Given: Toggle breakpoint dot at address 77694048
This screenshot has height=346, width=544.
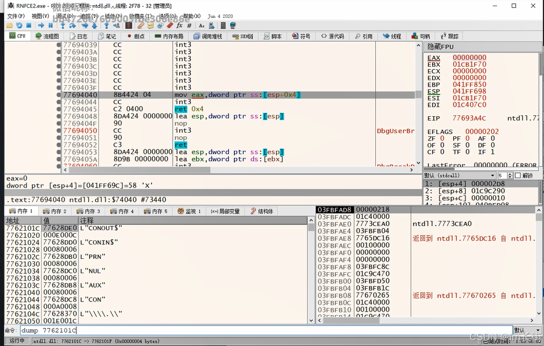Looking at the screenshot, I should (x=58, y=116).
